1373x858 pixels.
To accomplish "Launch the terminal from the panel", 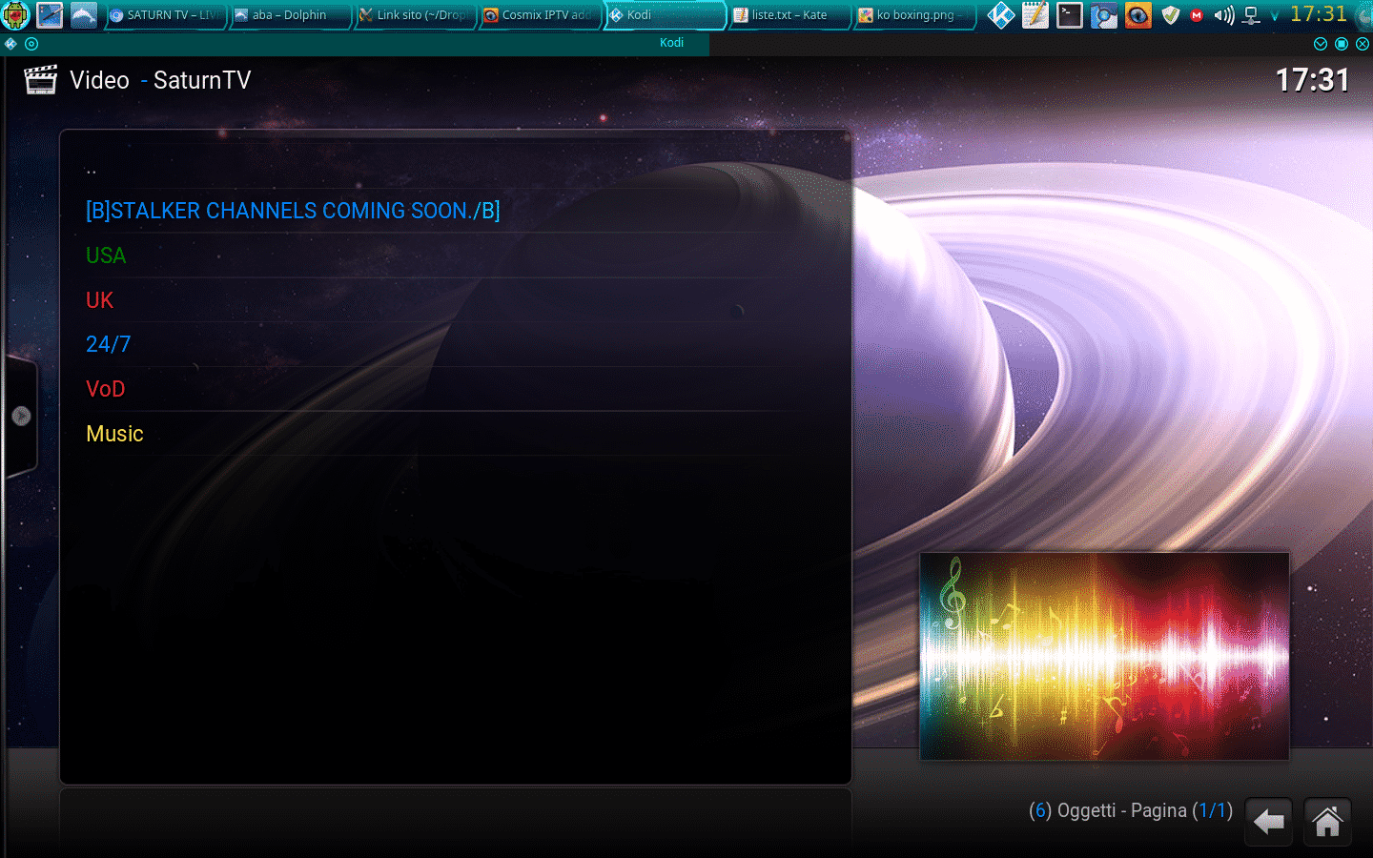I will [1070, 15].
